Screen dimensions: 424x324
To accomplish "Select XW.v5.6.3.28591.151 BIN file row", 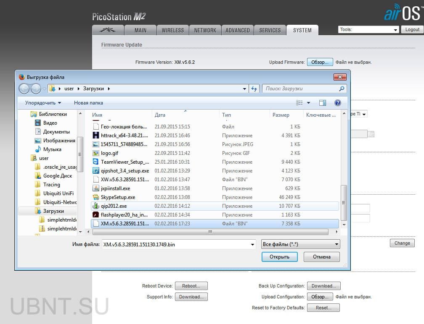I will [215, 179].
